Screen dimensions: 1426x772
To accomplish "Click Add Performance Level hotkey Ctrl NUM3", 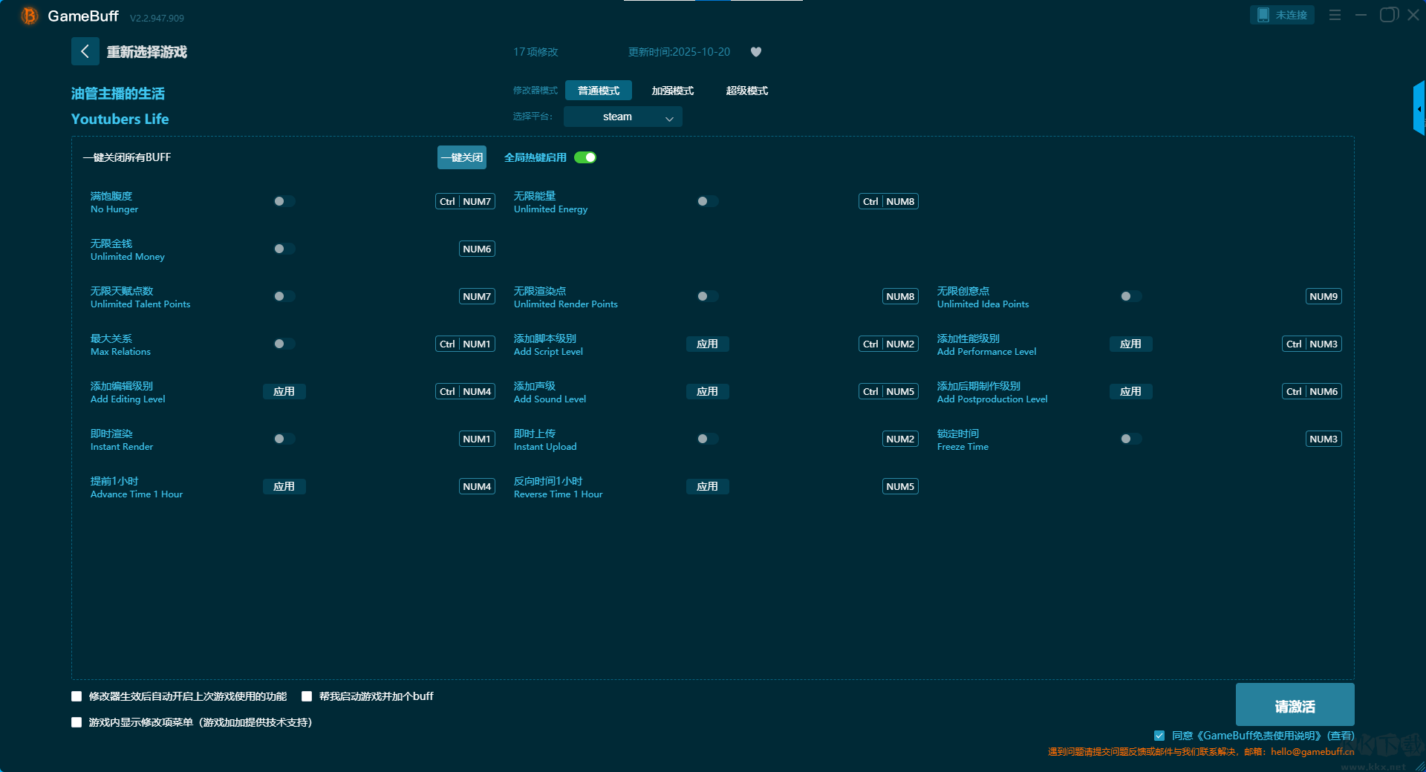I will [1312, 344].
